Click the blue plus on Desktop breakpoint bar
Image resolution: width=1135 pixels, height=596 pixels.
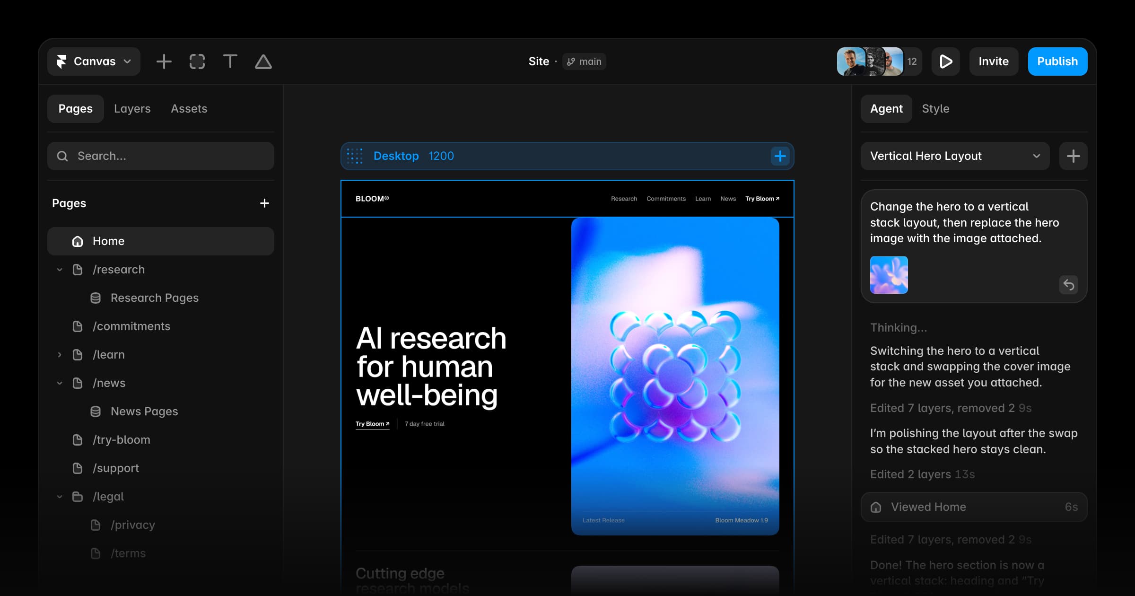pos(780,156)
